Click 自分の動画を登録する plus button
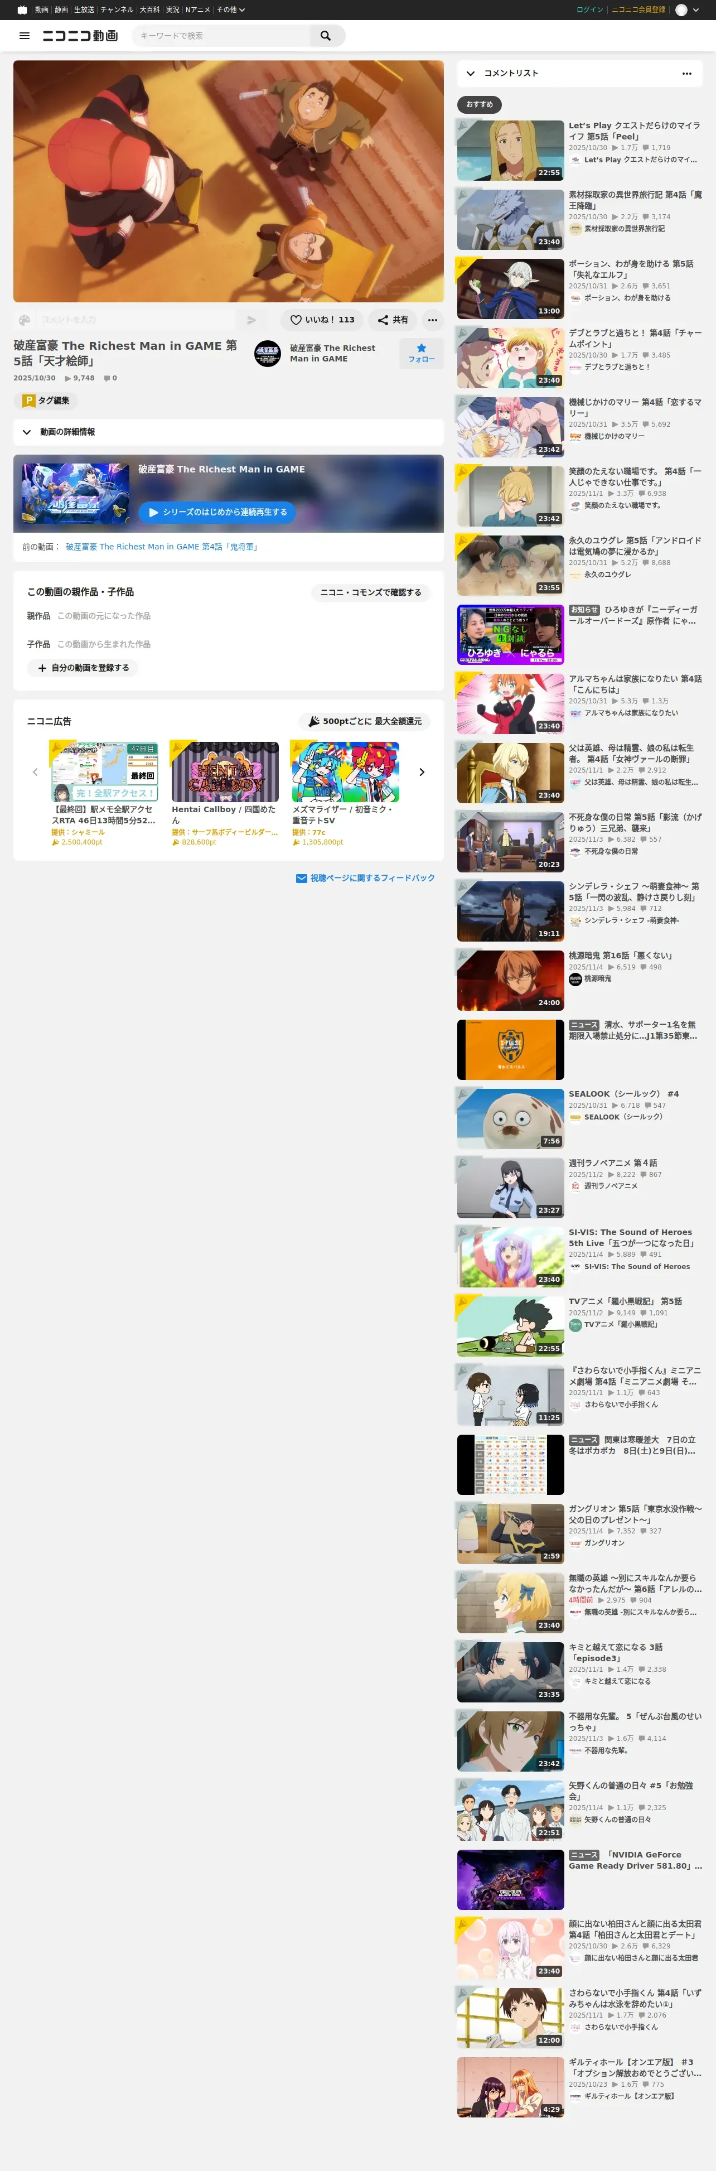The image size is (716, 2171). point(83,668)
